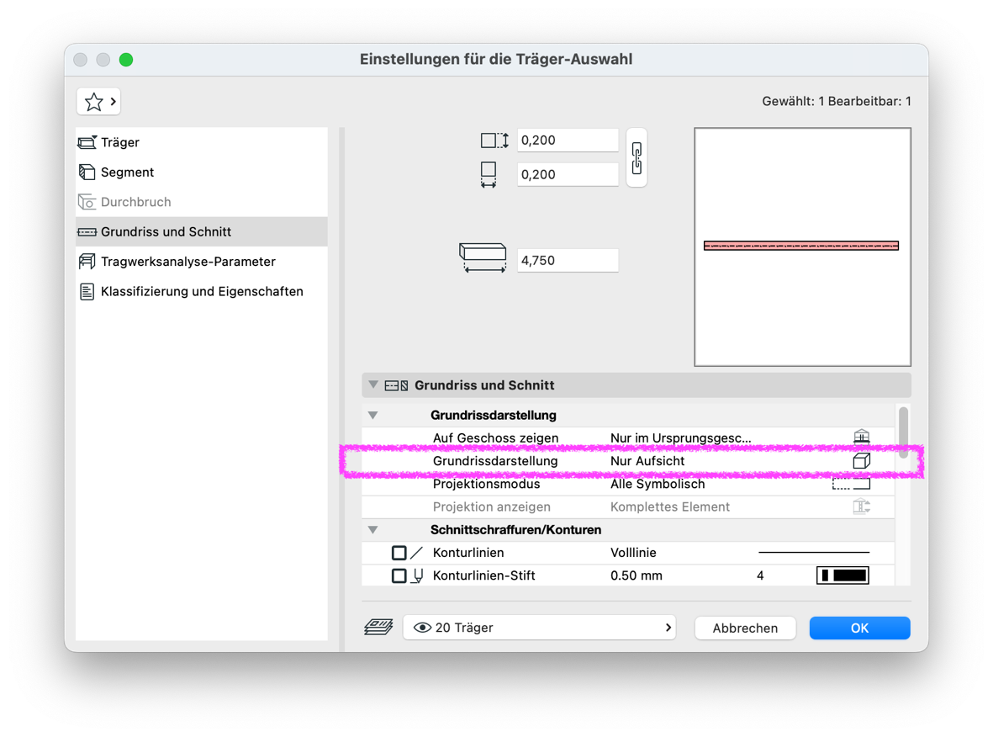Open the Nur Aufsicht value dropdown
The height and width of the screenshot is (737, 993).
pos(647,461)
